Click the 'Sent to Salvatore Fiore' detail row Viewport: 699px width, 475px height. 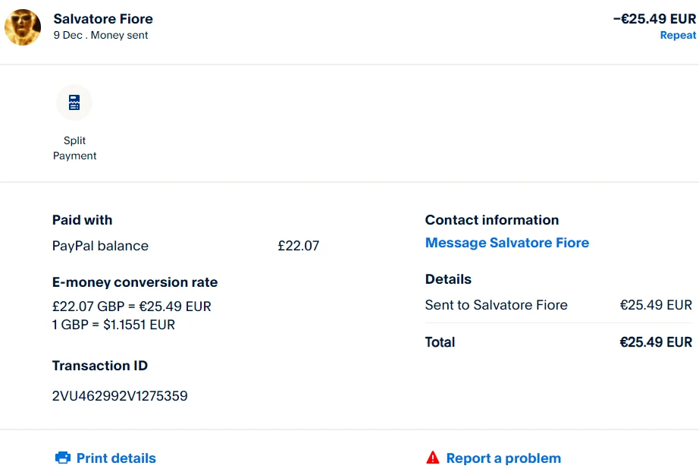coord(496,305)
